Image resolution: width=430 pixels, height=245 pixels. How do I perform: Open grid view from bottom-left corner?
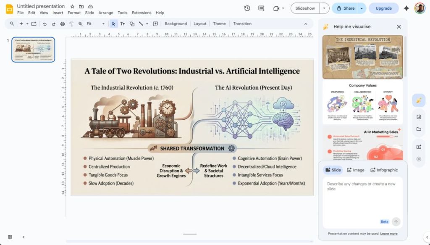tap(9, 237)
